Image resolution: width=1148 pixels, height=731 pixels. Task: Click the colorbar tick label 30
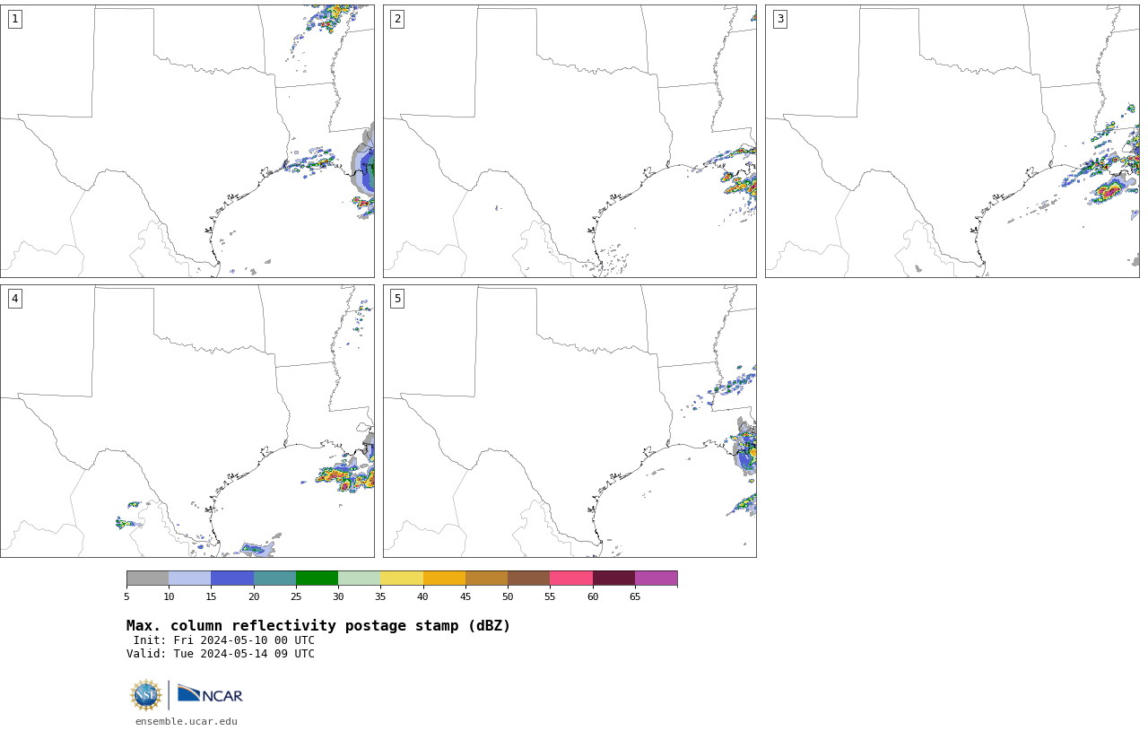point(338,596)
